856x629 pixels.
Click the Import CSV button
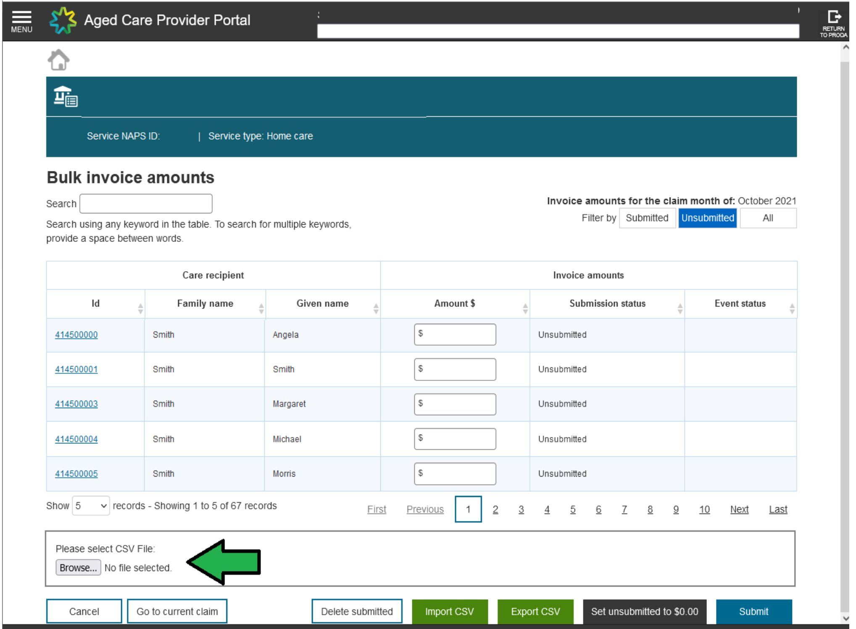(450, 611)
